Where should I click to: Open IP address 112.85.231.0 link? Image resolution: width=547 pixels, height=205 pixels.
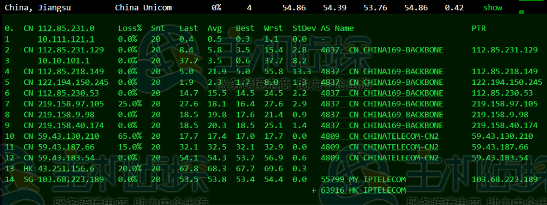coord(66,29)
